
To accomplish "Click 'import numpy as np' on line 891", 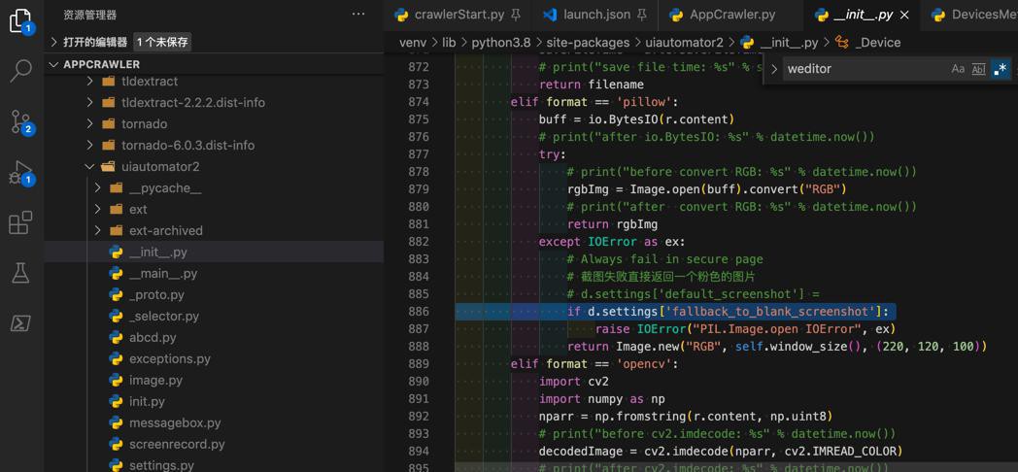I will [x=602, y=398].
